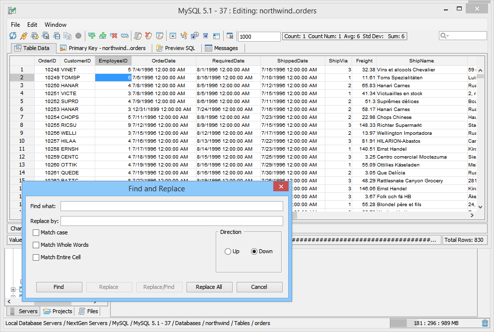Click the EmployeeID column header
494x332 pixels.
coord(113,61)
